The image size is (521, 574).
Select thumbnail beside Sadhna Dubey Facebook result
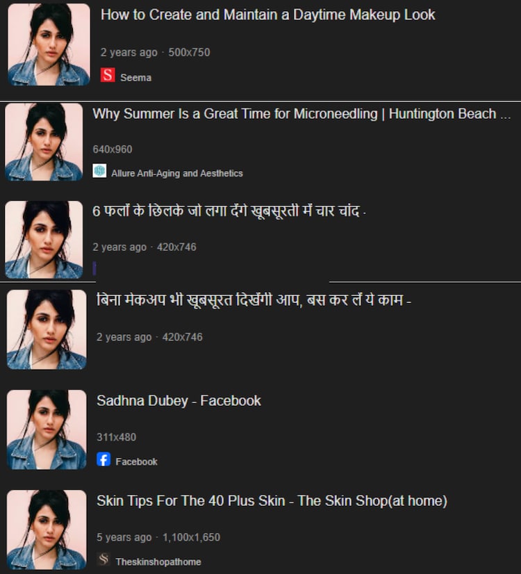click(x=47, y=429)
